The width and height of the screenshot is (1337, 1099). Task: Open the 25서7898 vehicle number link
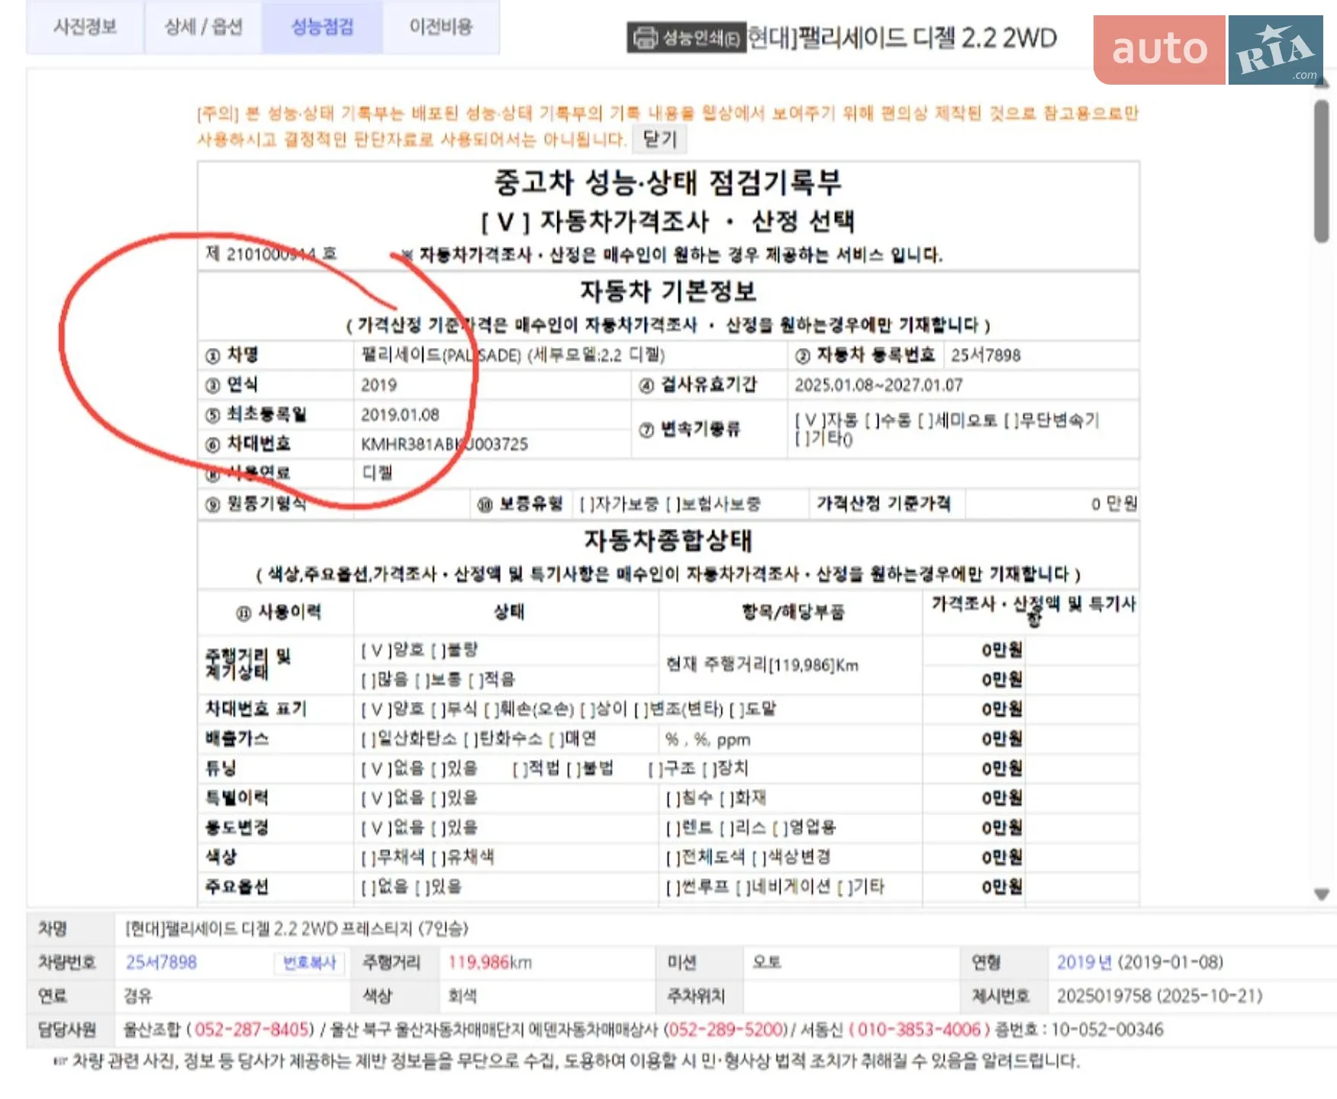161,962
